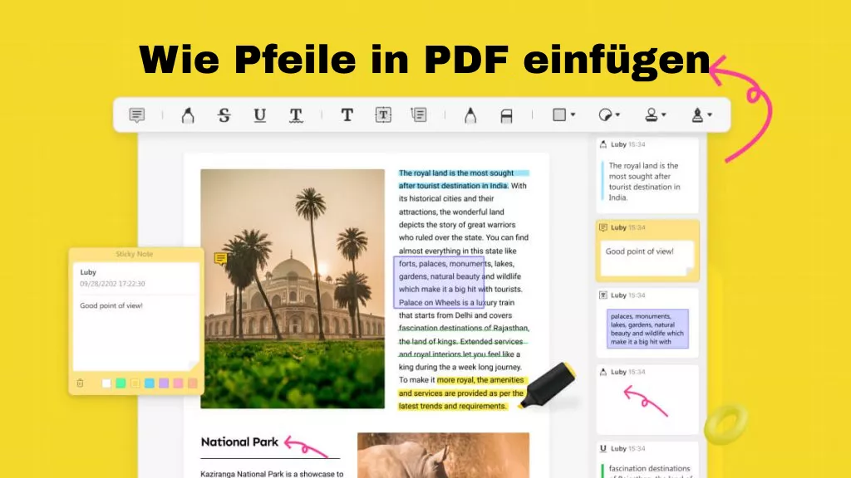Click the purple text box over 'forts, palaces'
The image size is (851, 478).
[439, 282]
